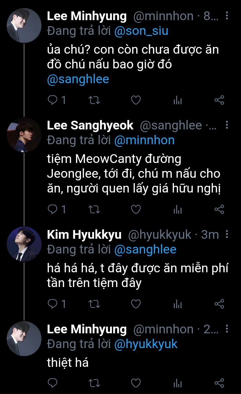
Task: Share the "thiệt há" tweet
Action: point(219,383)
